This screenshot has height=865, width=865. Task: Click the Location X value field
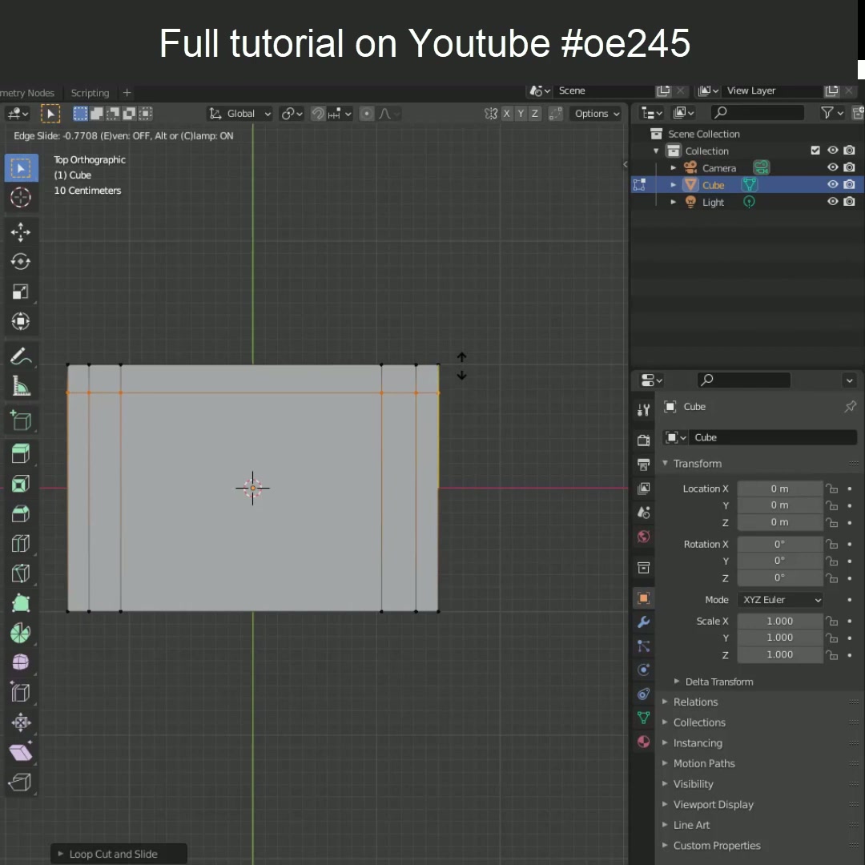(x=779, y=489)
